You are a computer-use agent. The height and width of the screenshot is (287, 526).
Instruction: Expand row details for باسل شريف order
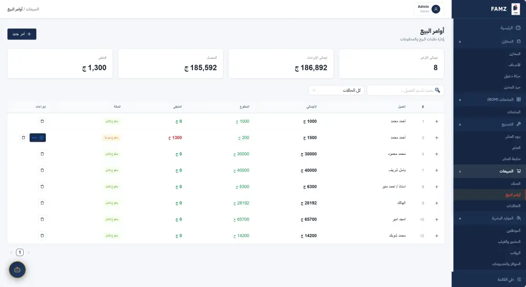click(437, 171)
